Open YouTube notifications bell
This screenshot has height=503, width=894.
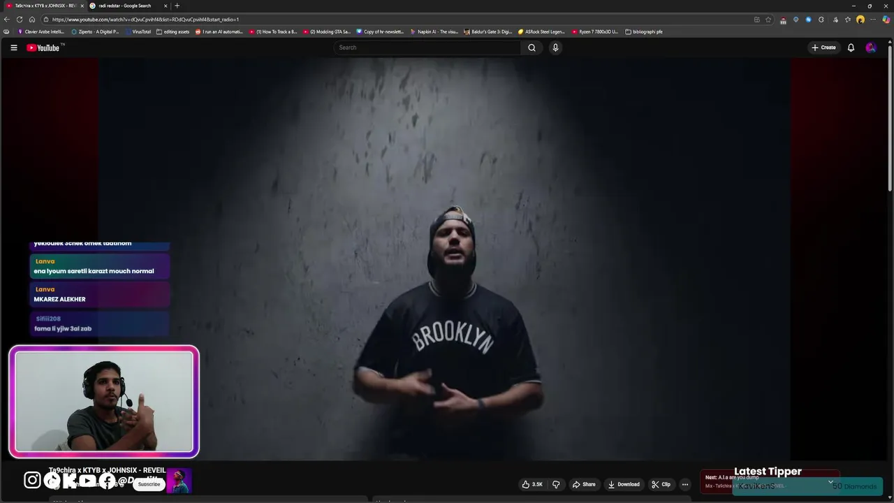click(x=851, y=48)
